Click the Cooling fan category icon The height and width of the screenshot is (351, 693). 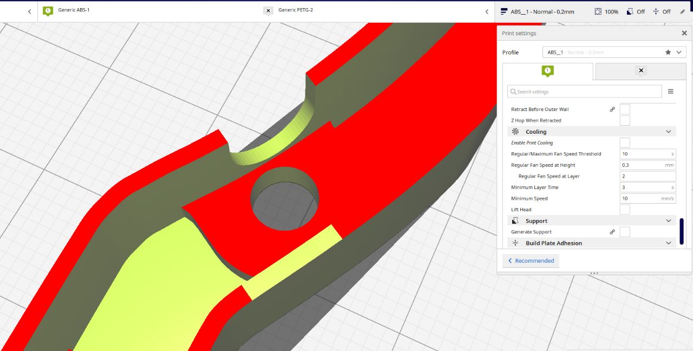click(x=515, y=132)
